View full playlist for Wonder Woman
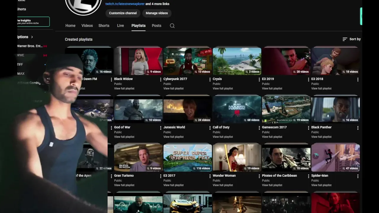The height and width of the screenshot is (213, 379). click(x=223, y=185)
